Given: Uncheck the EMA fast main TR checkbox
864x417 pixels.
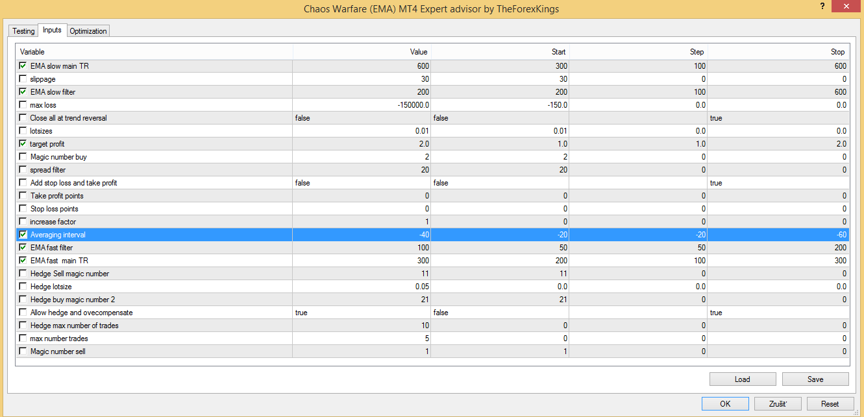Looking at the screenshot, I should click(23, 261).
